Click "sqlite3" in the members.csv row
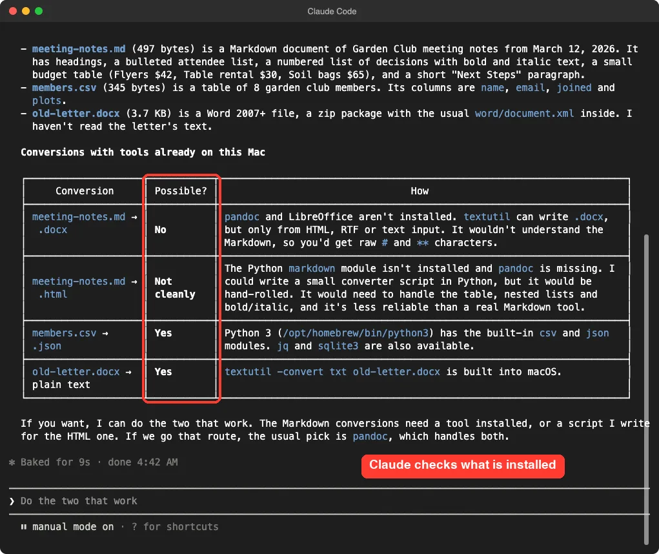Viewport: 659px width, 554px height. click(338, 346)
